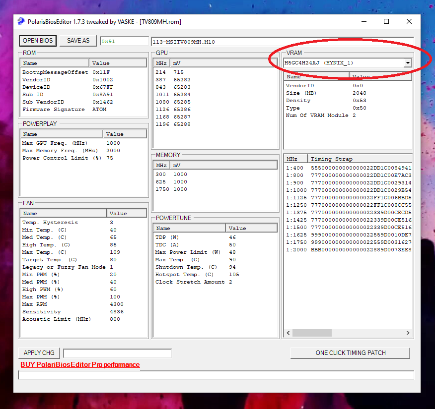The height and width of the screenshot is (409, 435).
Task: Click the 113-MSITV809MH.M10 BIOS name field
Action: click(x=283, y=42)
